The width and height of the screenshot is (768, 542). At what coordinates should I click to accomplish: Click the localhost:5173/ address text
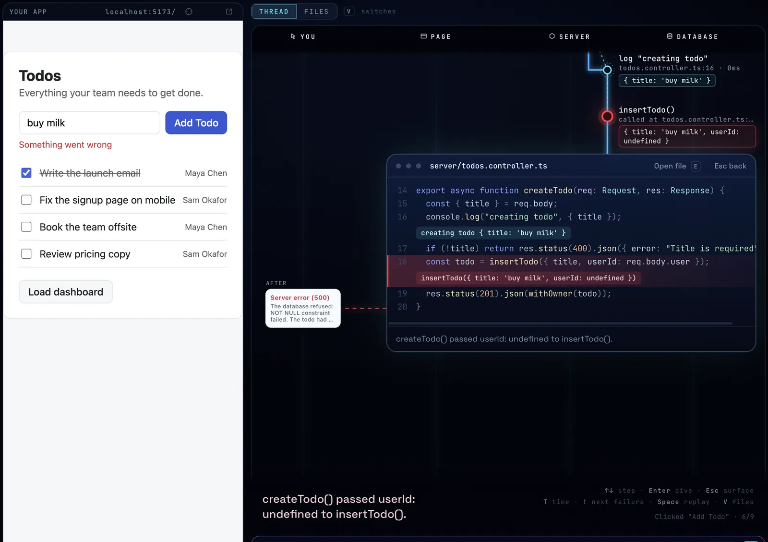pos(140,12)
